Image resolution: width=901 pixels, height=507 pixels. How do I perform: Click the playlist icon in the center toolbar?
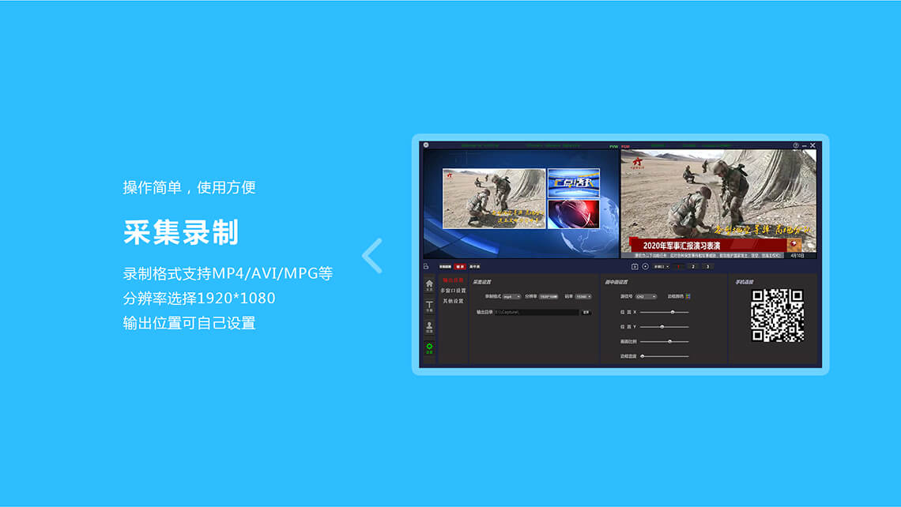pyautogui.click(x=635, y=266)
